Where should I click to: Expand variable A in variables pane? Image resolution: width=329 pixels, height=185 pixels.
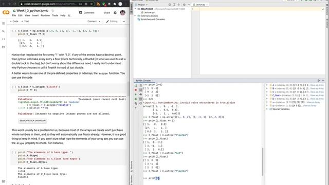[267, 85]
